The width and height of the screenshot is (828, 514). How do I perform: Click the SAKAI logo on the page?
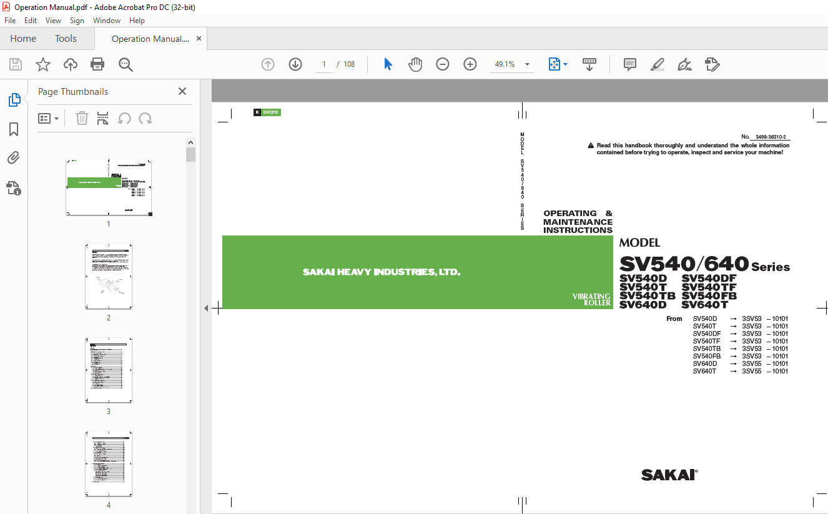[669, 475]
